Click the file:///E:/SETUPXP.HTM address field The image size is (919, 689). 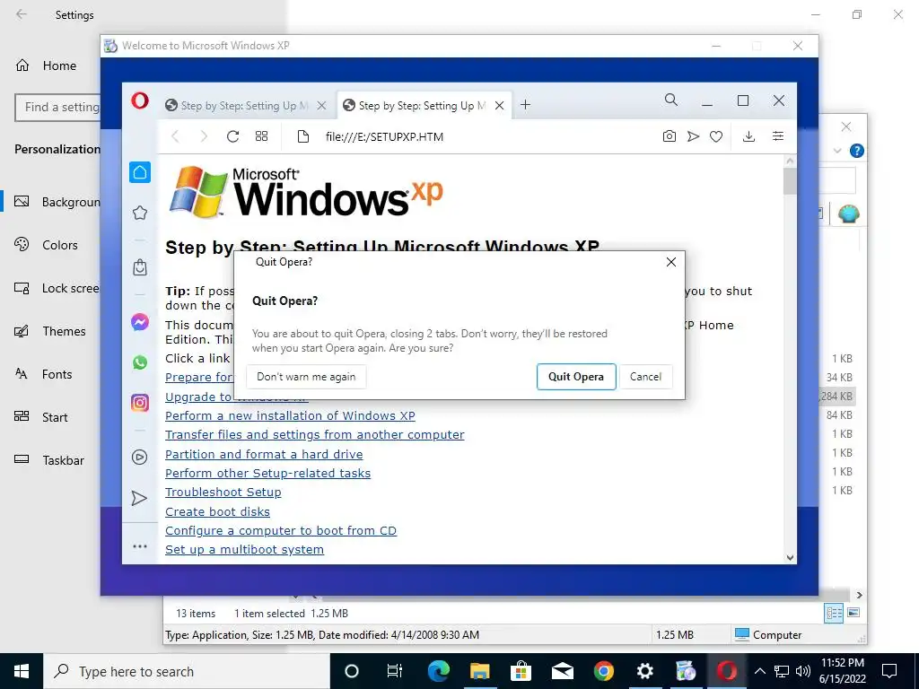(384, 136)
